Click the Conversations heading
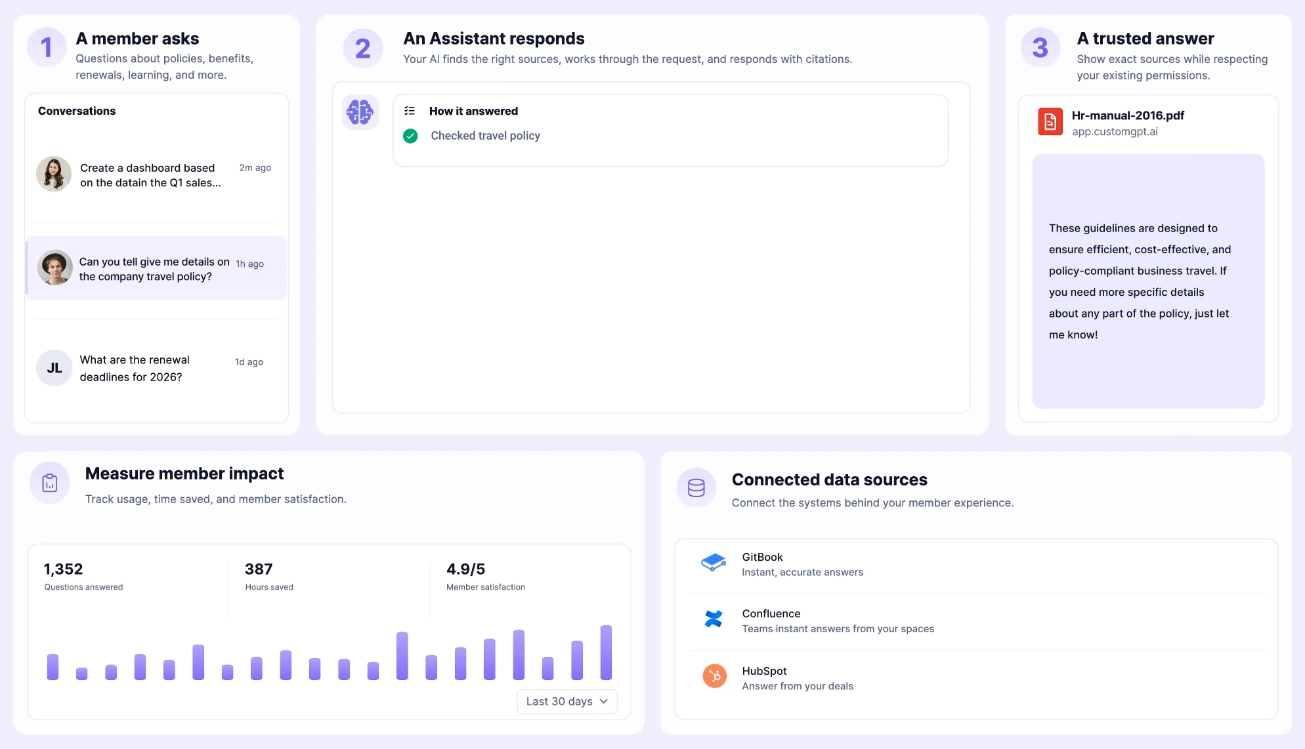Screen dimensions: 1305x749 point(77,111)
